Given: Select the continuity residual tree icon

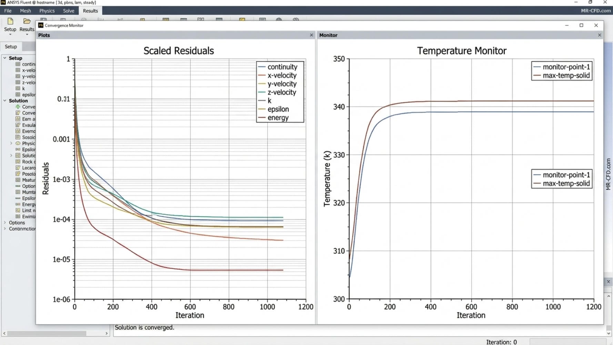Looking at the screenshot, I should [18, 64].
